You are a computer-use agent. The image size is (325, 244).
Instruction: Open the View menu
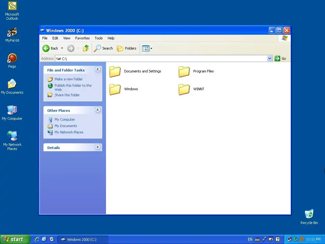pyautogui.click(x=67, y=38)
